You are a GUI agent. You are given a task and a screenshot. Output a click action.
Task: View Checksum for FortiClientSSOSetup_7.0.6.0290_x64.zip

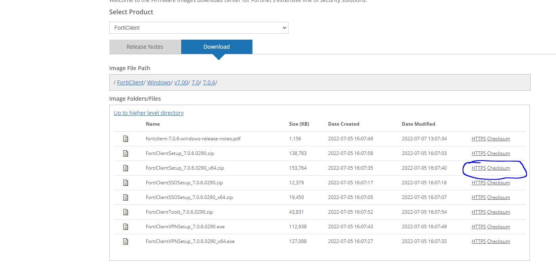499,197
